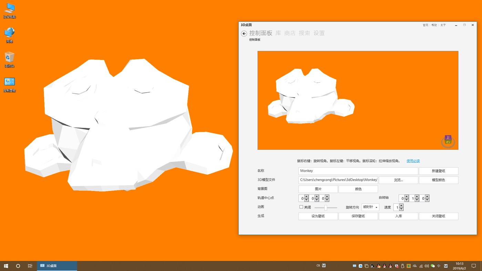Open QQ from the system tray penguin icon
This screenshot has width=482, height=271.
coord(378,265)
